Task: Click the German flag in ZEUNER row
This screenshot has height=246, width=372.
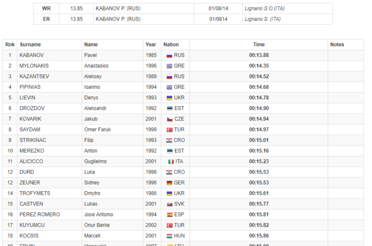Action: click(x=169, y=183)
